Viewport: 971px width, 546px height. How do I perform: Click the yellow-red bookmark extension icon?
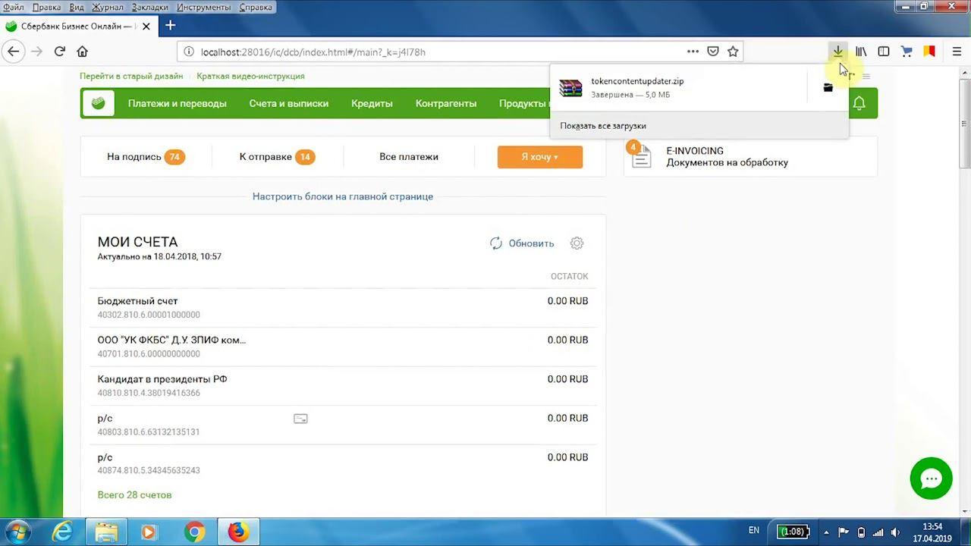pos(929,52)
